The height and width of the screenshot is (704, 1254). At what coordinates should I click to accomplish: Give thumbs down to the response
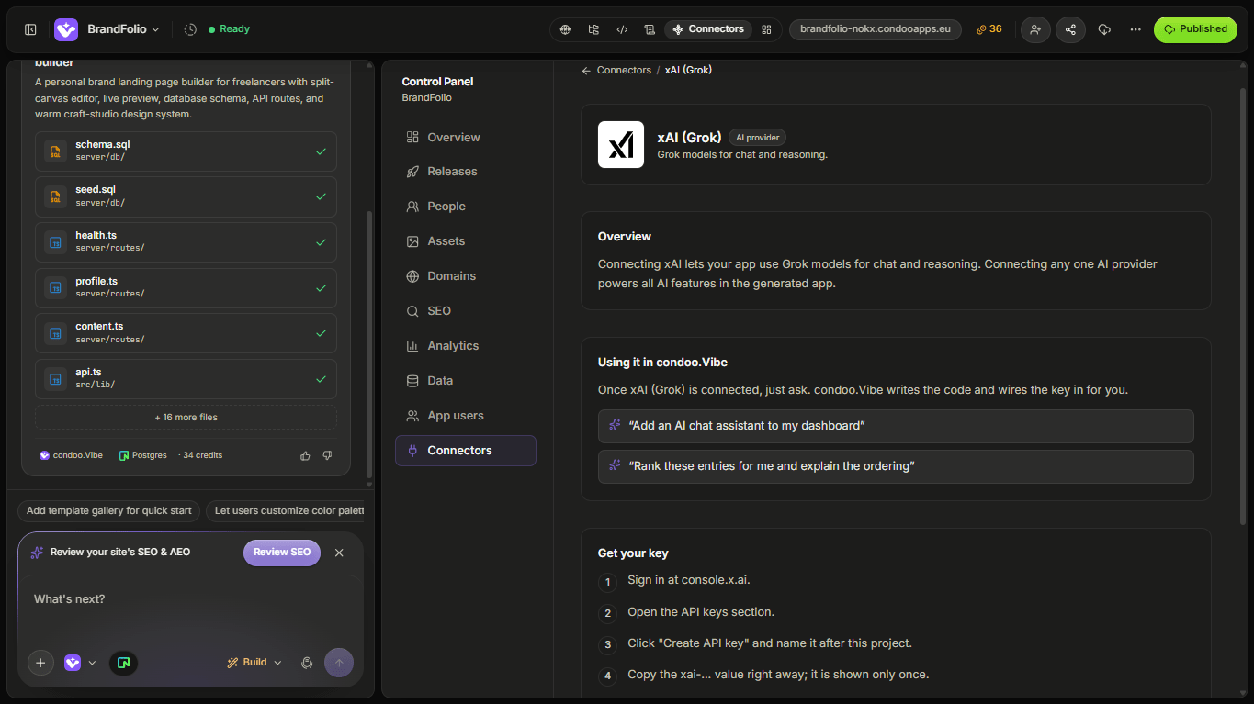click(327, 455)
